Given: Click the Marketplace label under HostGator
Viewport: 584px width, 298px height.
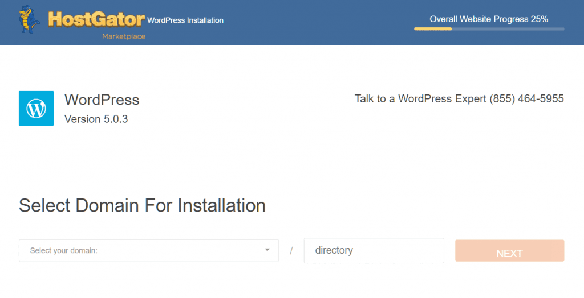Looking at the screenshot, I should pyautogui.click(x=124, y=36).
